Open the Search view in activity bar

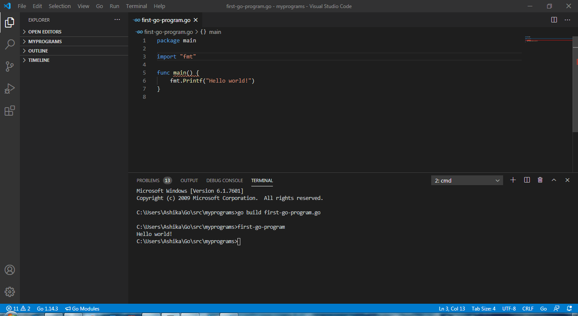click(10, 44)
